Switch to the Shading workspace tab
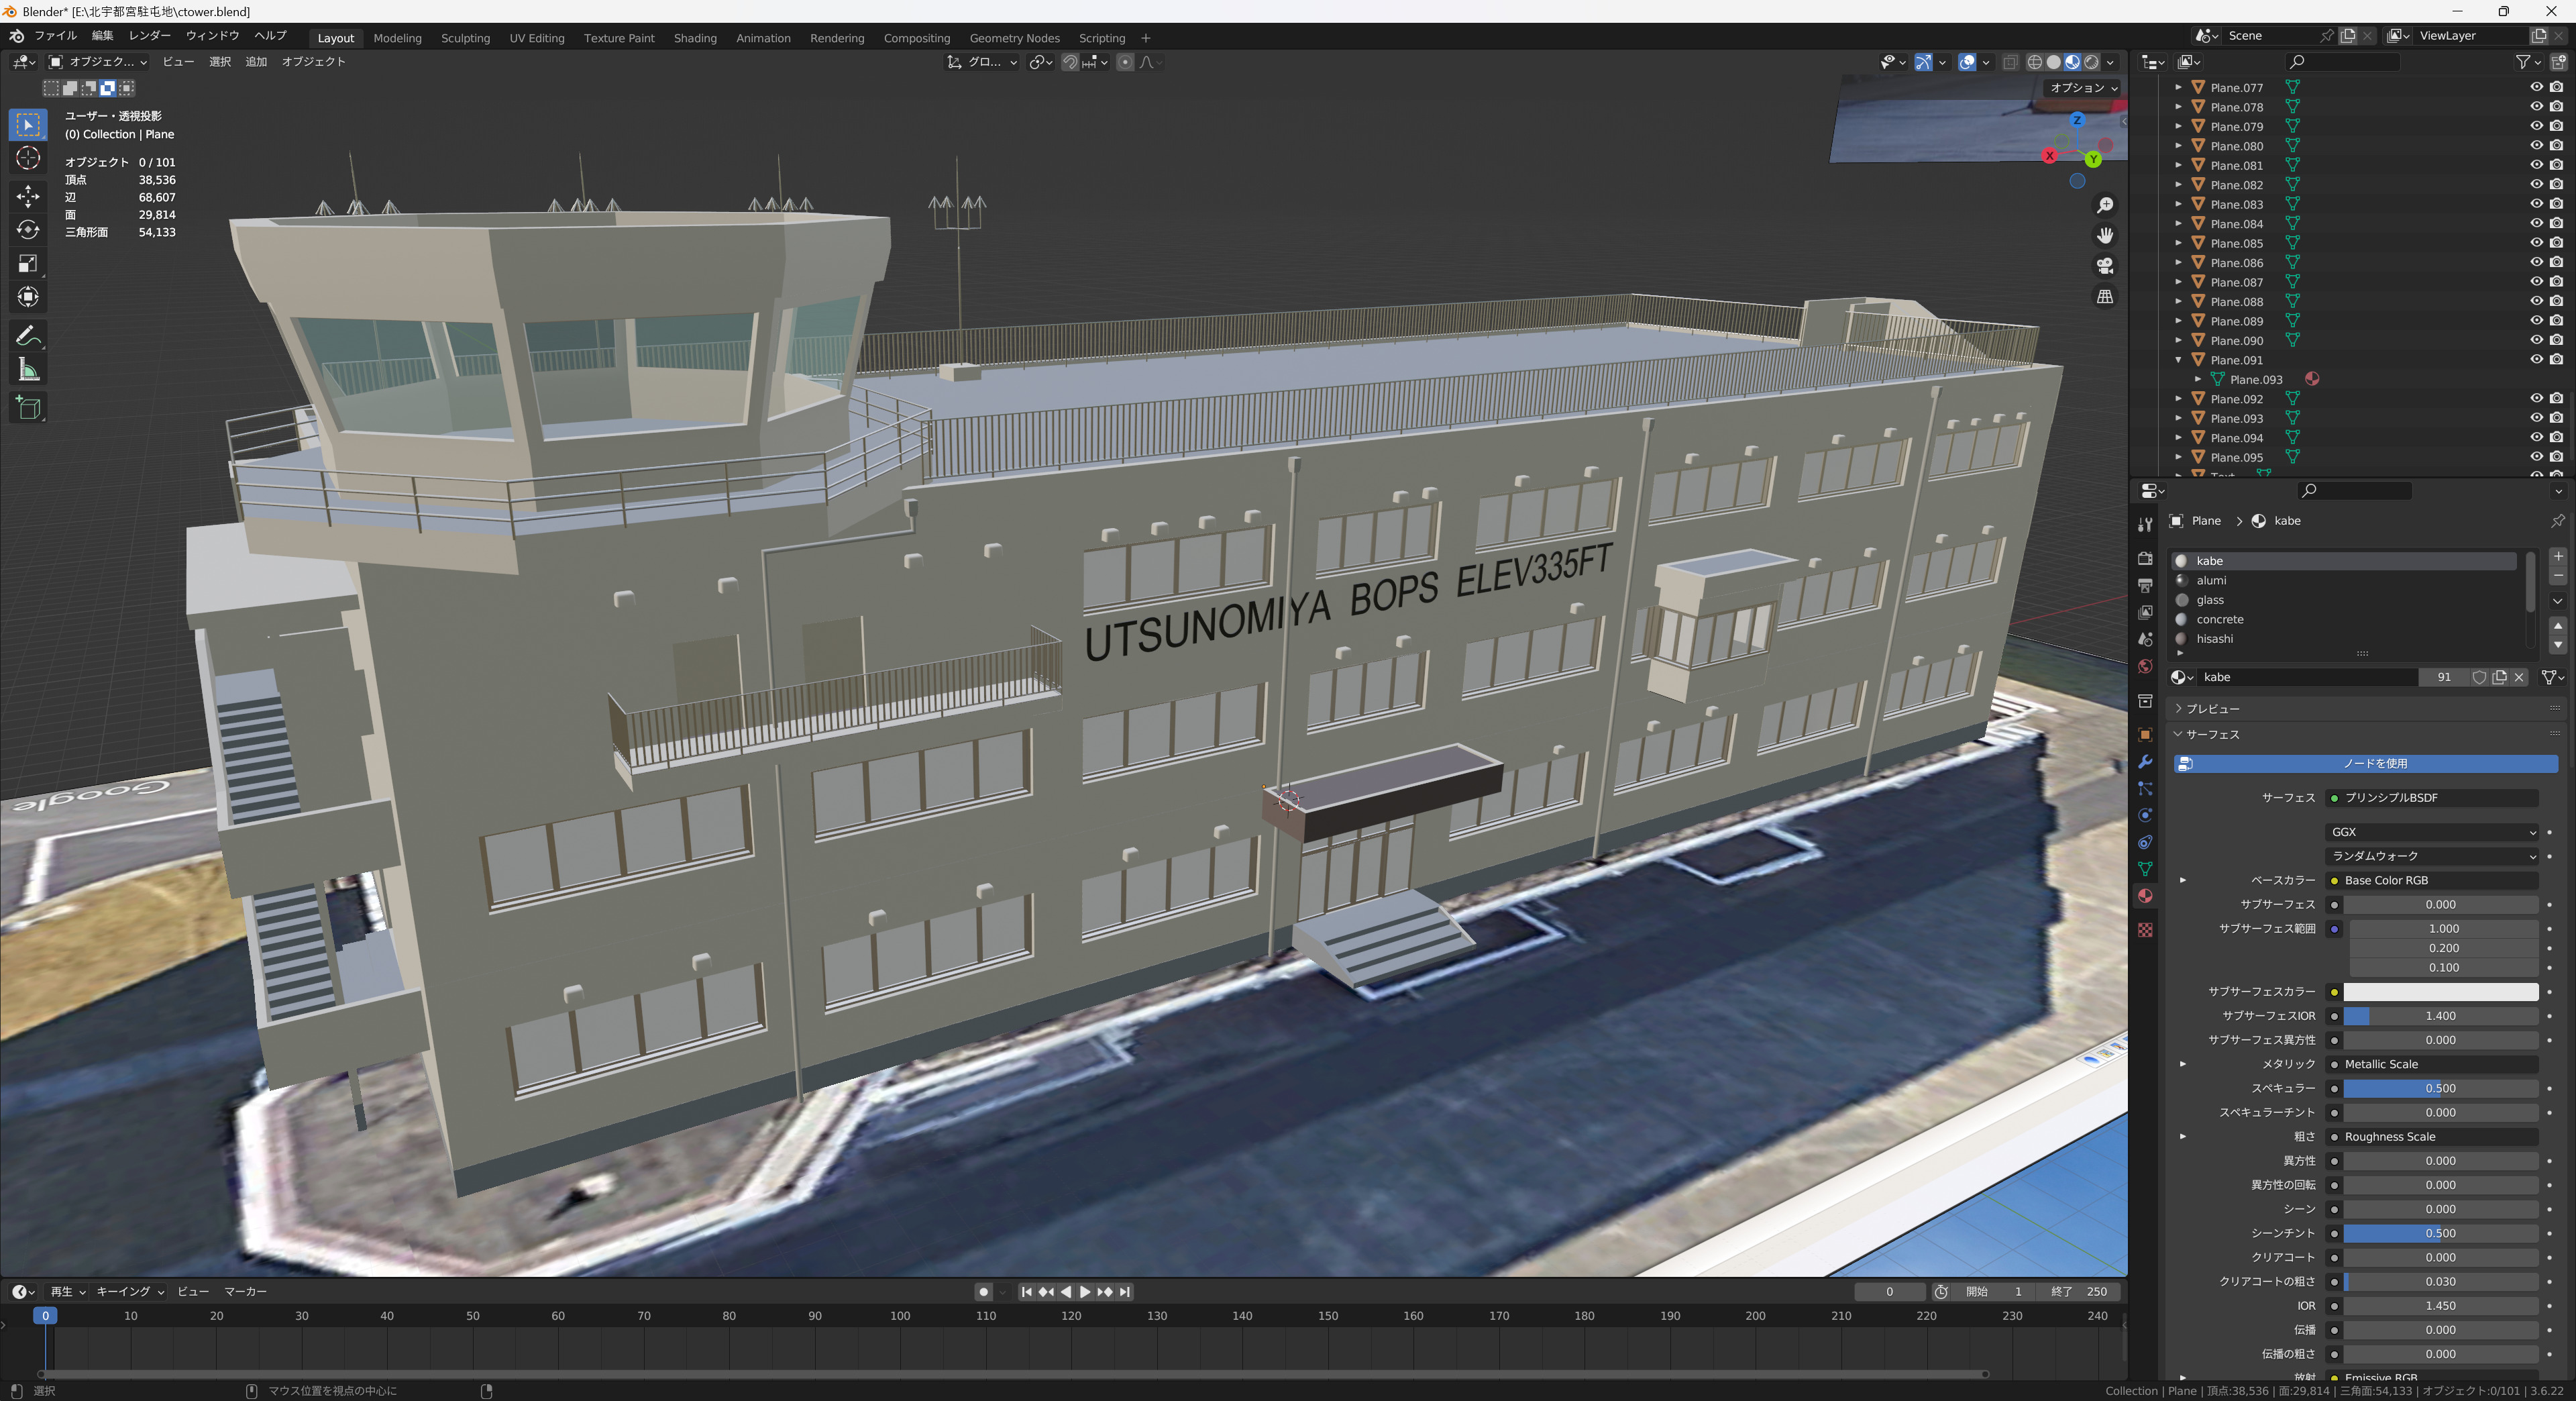Image resolution: width=2576 pixels, height=1401 pixels. pos(695,38)
